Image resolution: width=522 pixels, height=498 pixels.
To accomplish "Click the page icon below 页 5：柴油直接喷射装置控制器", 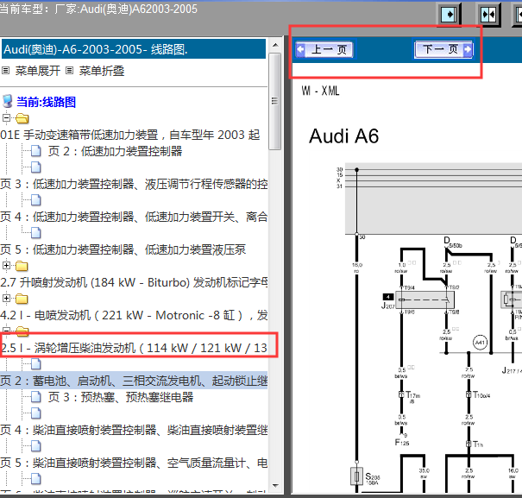I will (x=36, y=479).
